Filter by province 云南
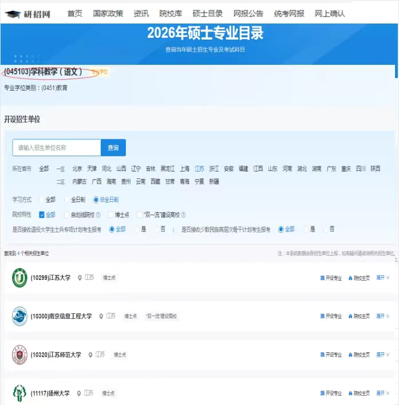This screenshot has height=405, width=399. 140,182
